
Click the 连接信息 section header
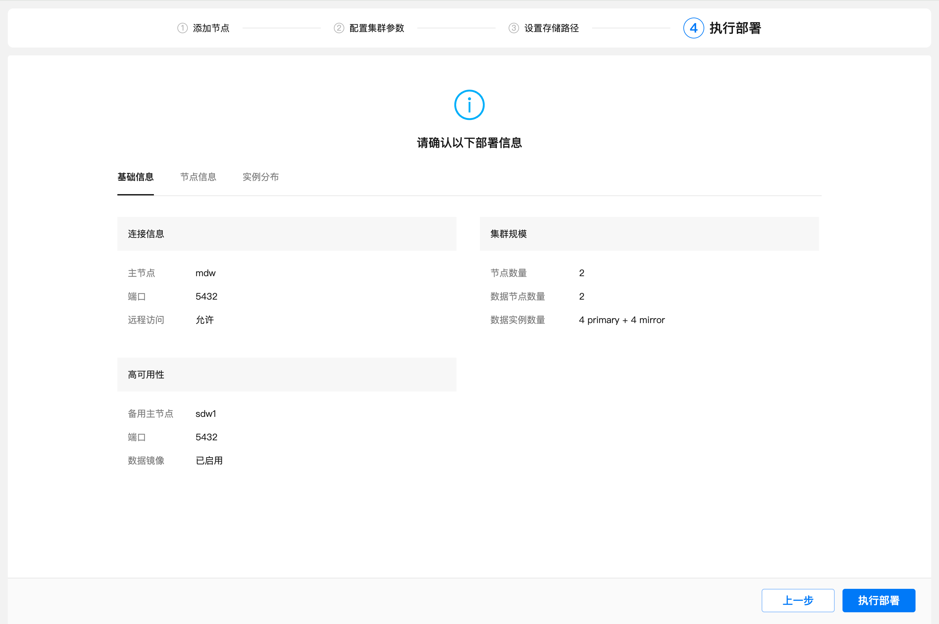pyautogui.click(x=287, y=234)
